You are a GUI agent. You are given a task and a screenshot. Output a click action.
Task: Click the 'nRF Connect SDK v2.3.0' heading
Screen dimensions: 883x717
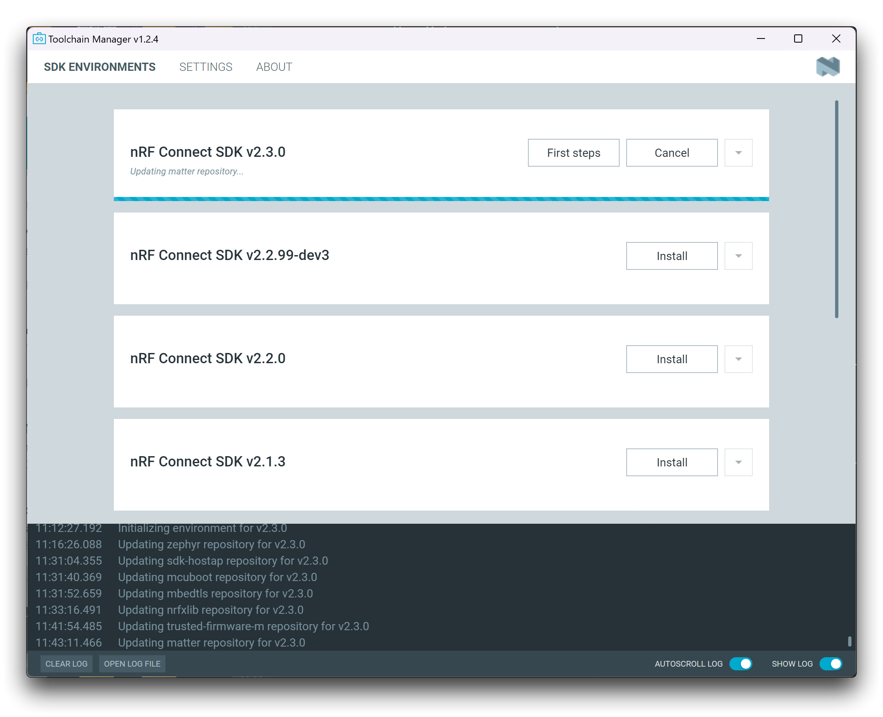click(208, 152)
